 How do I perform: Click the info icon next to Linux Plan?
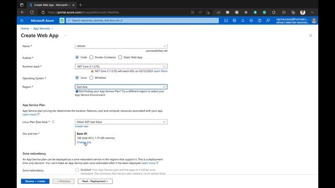[53, 122]
